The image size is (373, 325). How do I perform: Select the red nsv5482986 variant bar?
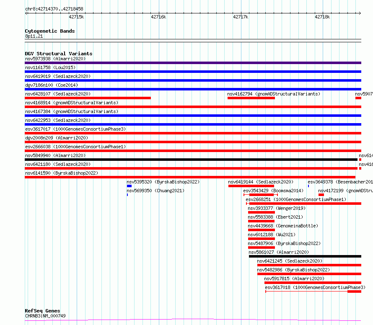tap(309, 274)
